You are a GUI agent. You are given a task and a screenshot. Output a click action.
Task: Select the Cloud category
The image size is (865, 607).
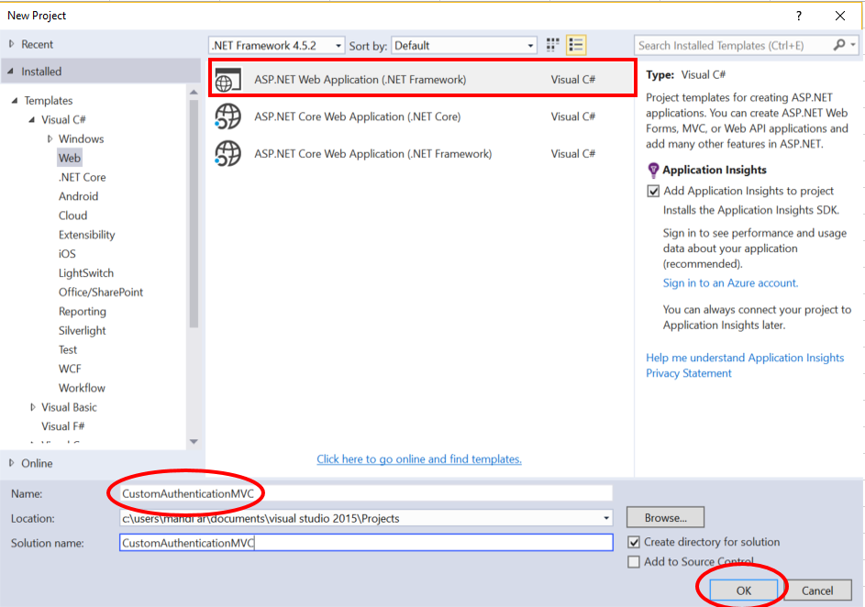tap(72, 215)
